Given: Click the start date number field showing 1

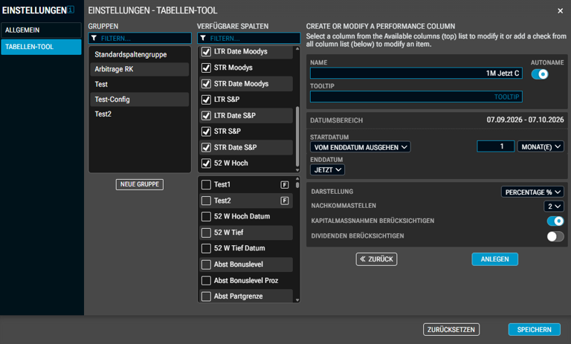Looking at the screenshot, I should (x=496, y=146).
